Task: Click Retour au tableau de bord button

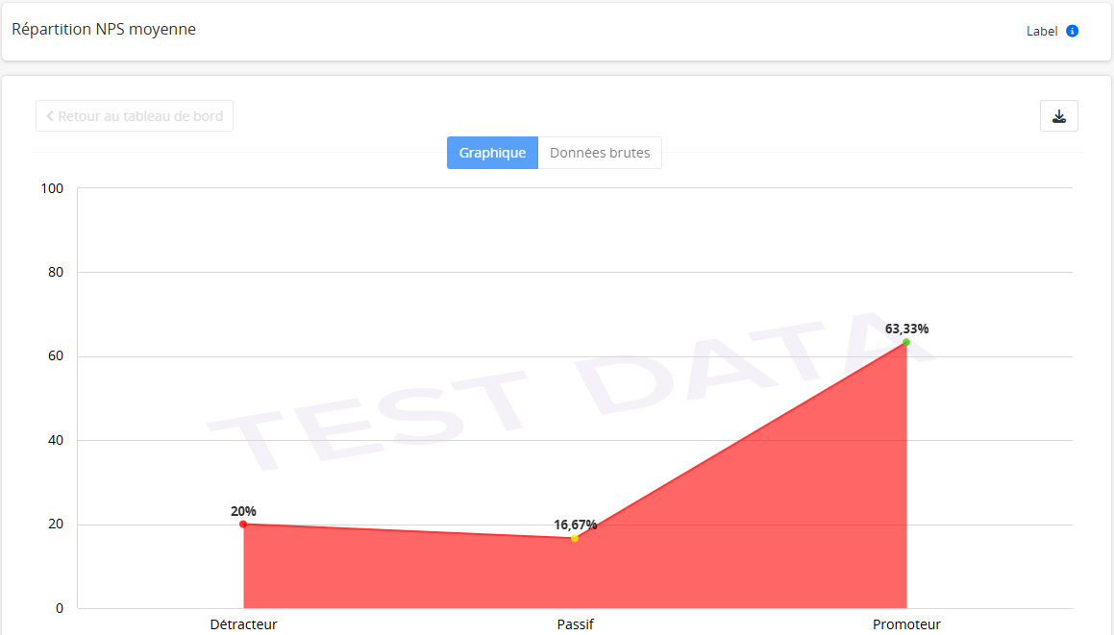Action: (x=135, y=116)
